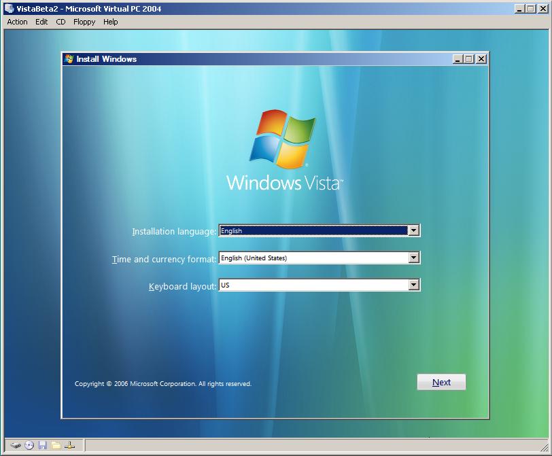Click the Keyboard layout label
This screenshot has height=456, width=552.
182,286
